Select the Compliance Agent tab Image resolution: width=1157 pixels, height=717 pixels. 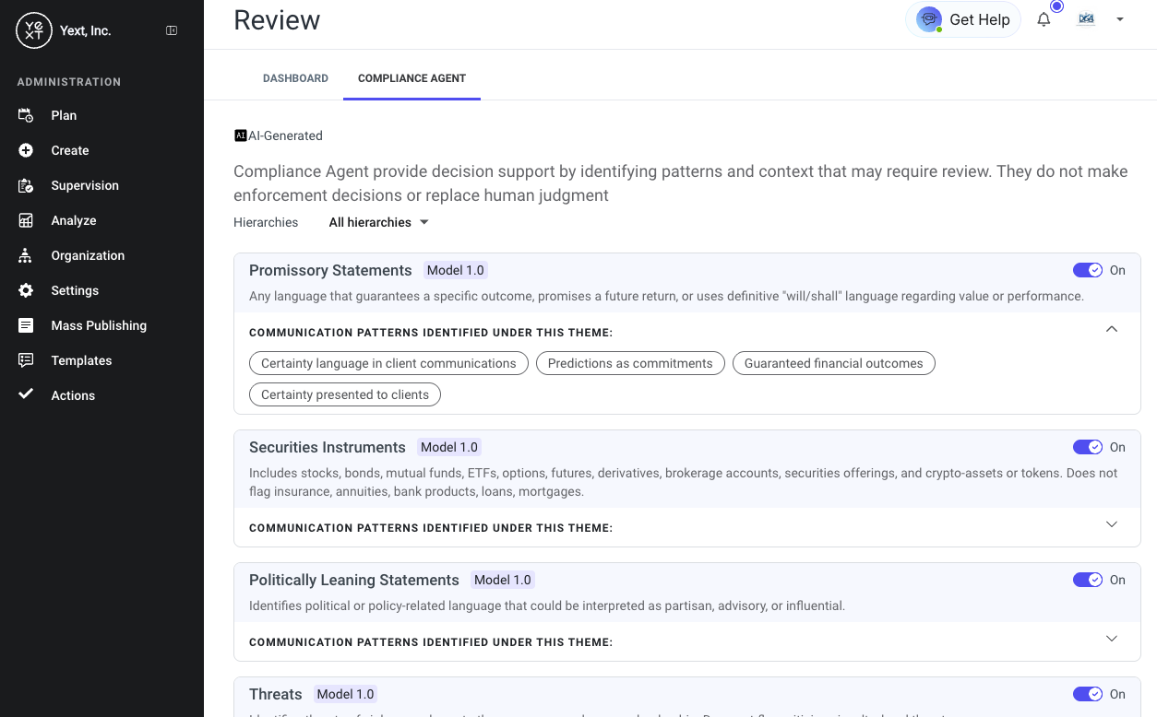tap(412, 78)
